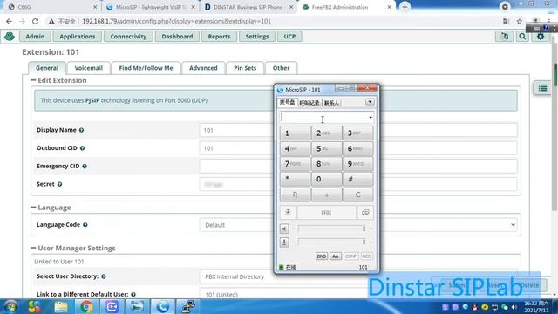The height and width of the screenshot is (314, 558).
Task: Open the extension list side panel icon
Action: [542, 88]
